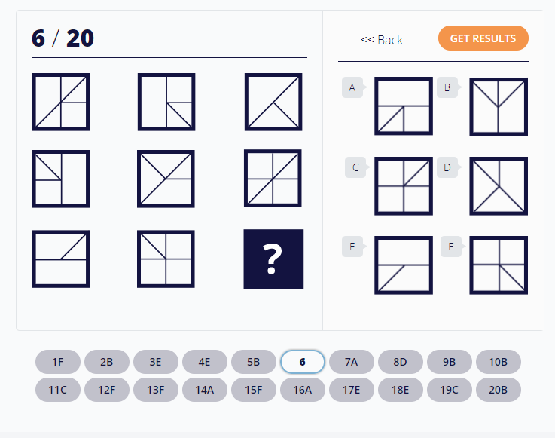Image resolution: width=555 pixels, height=438 pixels.
Task: Click the question mark missing tile
Action: point(273,259)
